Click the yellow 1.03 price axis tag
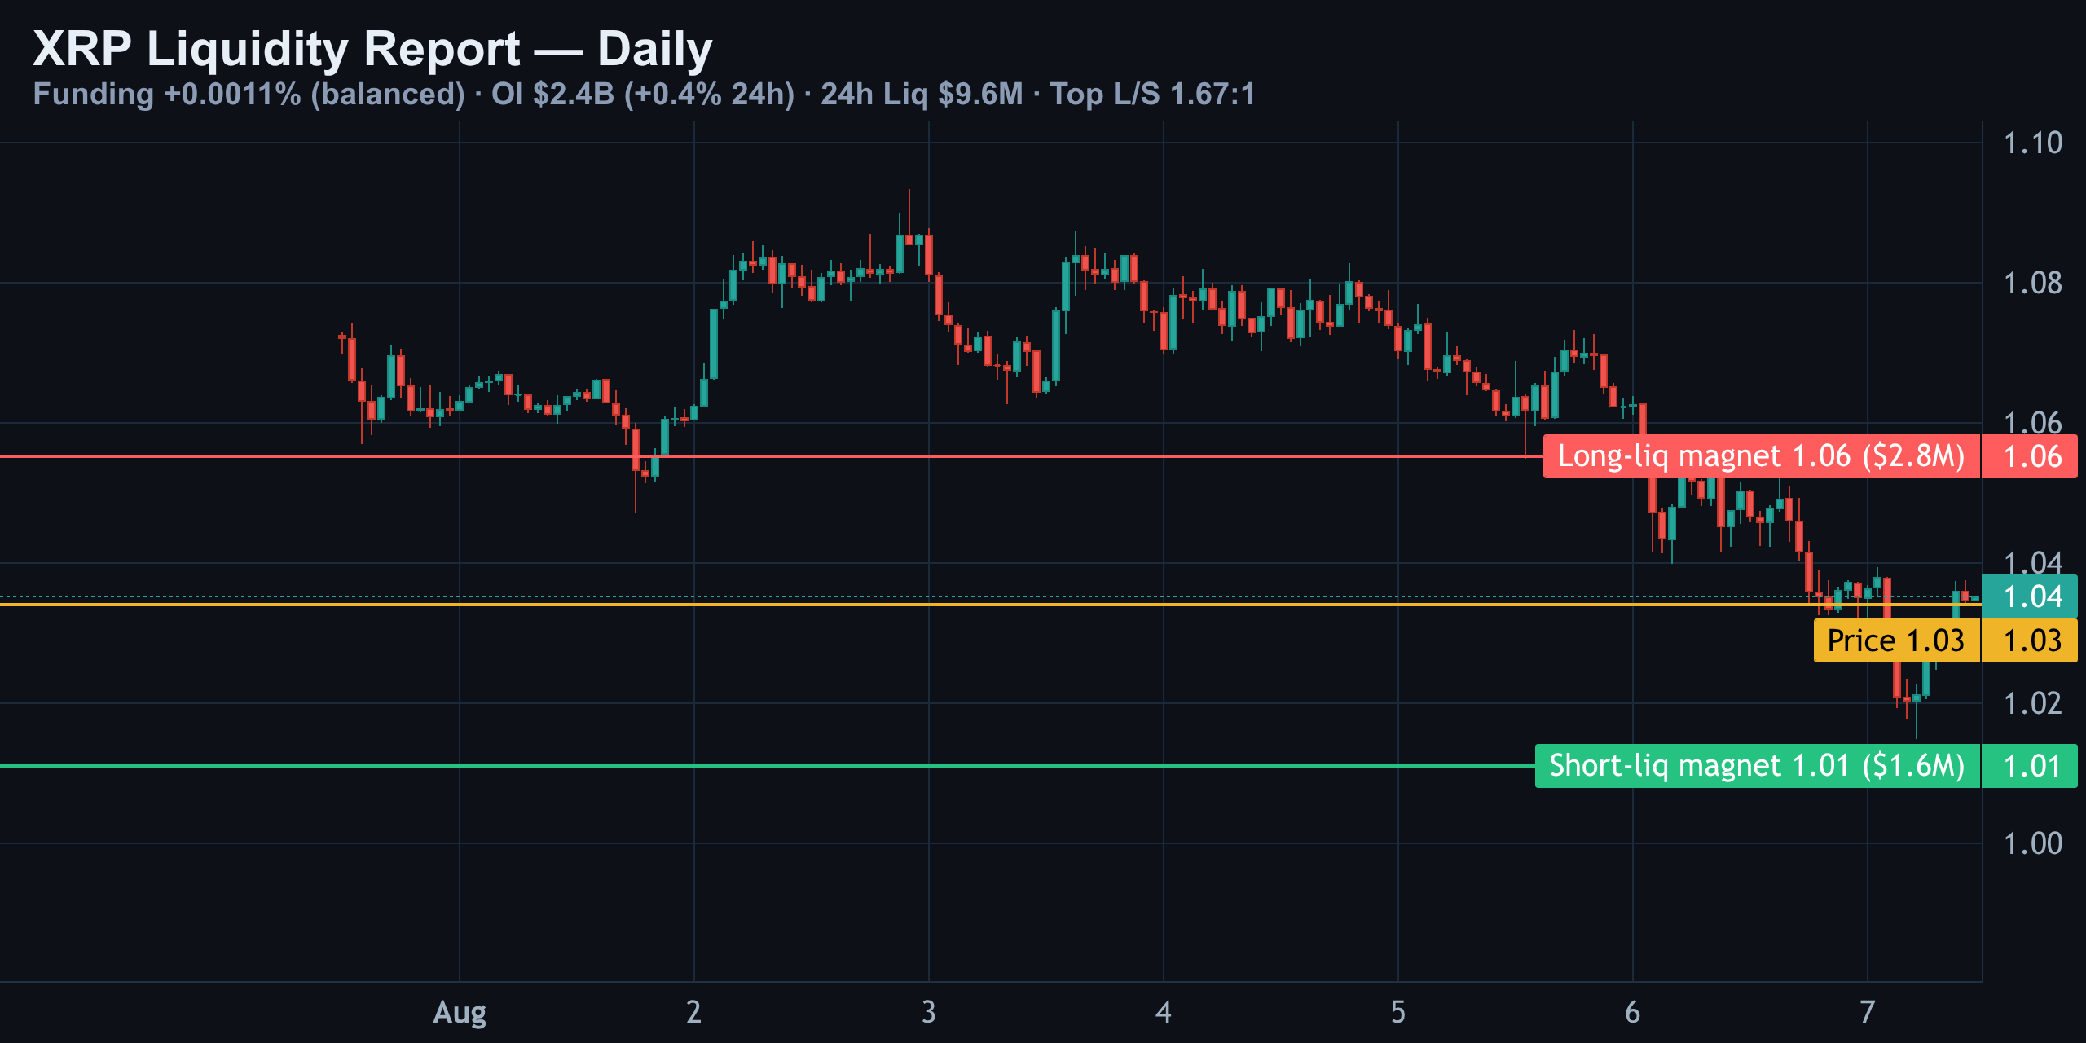This screenshot has width=2086, height=1043. [2030, 640]
